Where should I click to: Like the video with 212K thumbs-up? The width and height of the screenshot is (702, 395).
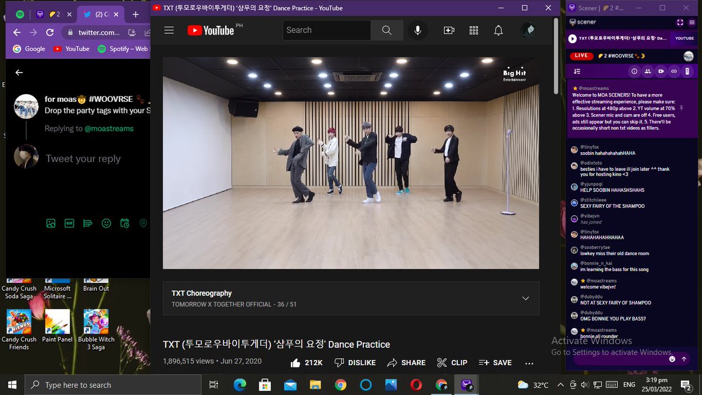pyautogui.click(x=308, y=363)
